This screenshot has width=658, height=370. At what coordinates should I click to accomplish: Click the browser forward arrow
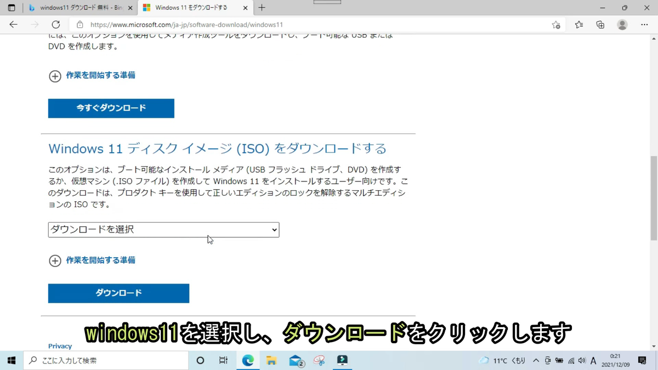click(x=35, y=25)
